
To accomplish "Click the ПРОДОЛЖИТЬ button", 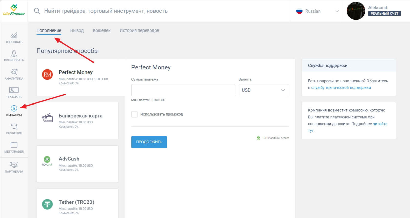I will 149,142.
